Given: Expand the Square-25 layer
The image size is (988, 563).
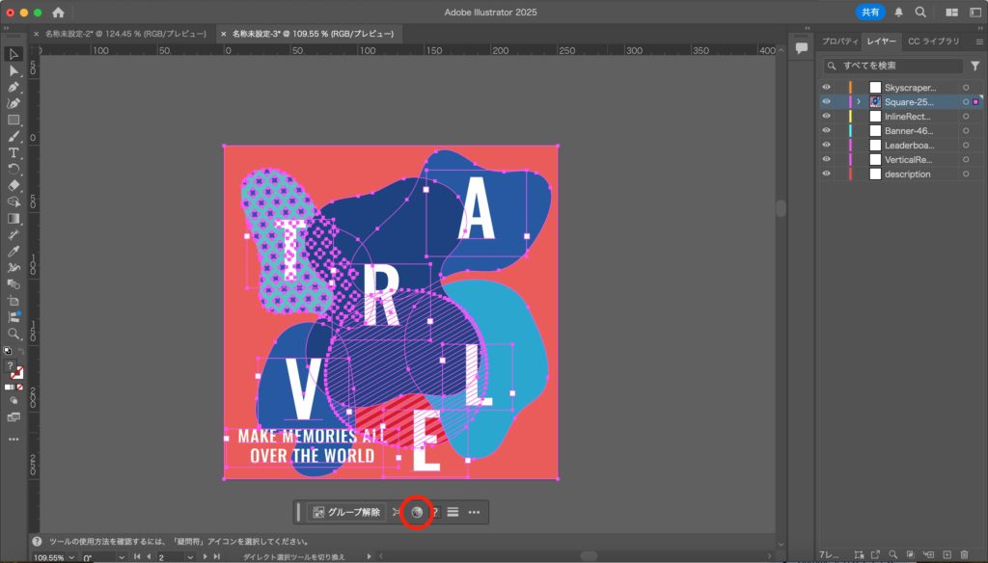Looking at the screenshot, I should [859, 102].
